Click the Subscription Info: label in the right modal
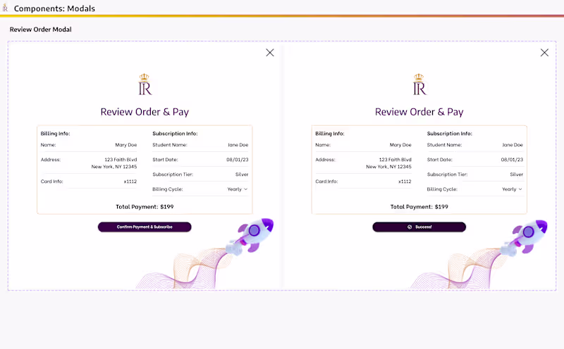The width and height of the screenshot is (564, 349). 450,134
